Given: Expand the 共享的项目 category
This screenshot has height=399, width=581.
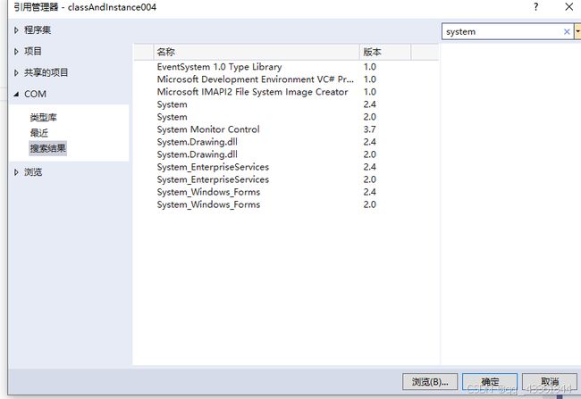Looking at the screenshot, I should 16,73.
